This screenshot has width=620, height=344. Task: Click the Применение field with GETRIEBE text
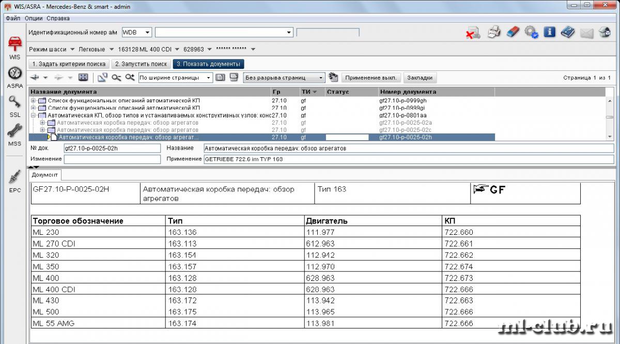409,159
